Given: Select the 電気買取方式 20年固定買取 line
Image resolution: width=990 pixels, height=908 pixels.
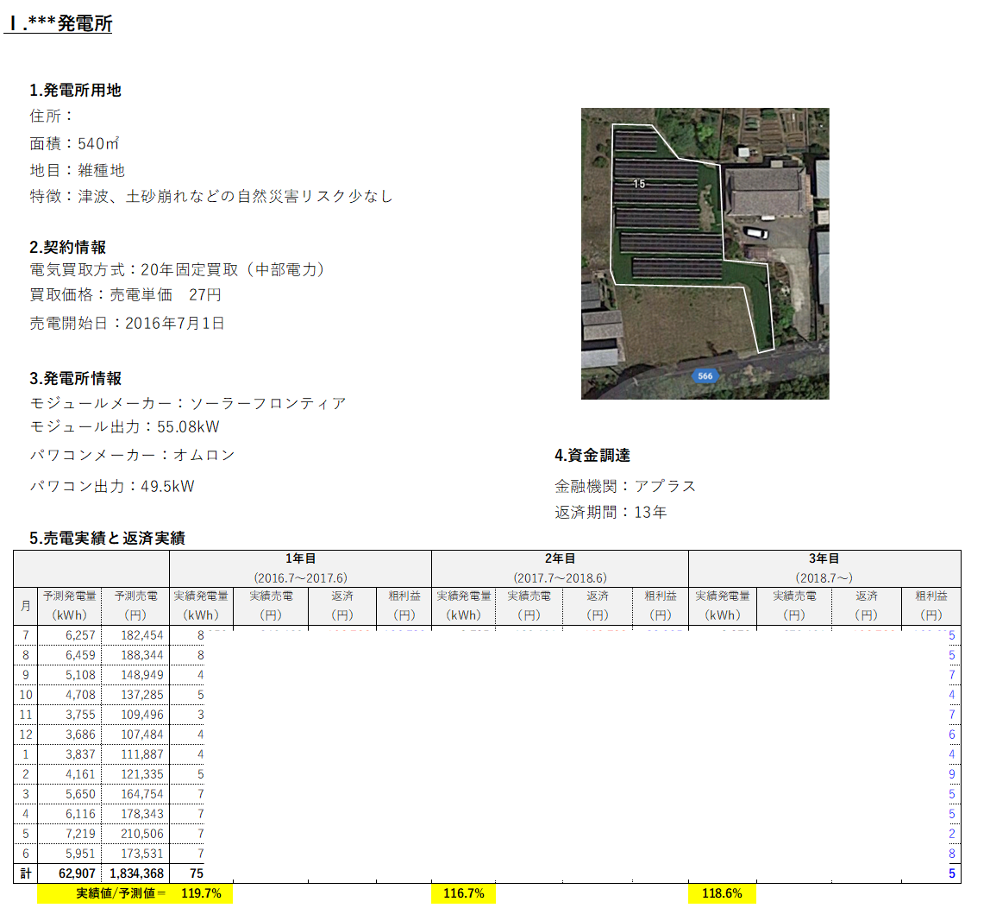Looking at the screenshot, I should [x=178, y=270].
